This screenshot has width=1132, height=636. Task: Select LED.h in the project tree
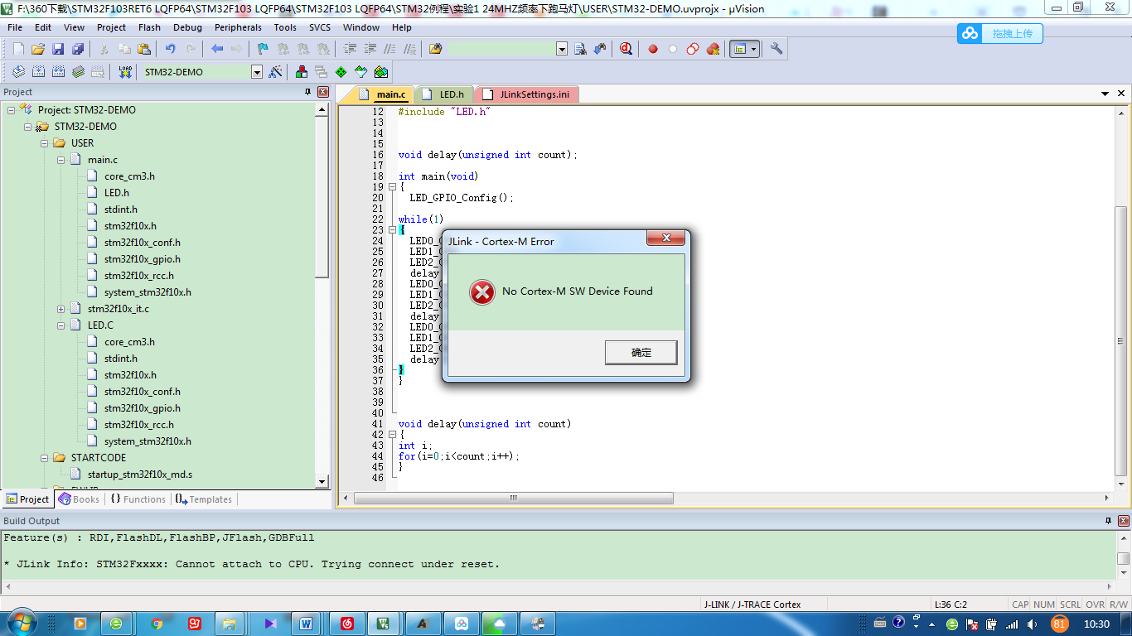[x=116, y=193]
